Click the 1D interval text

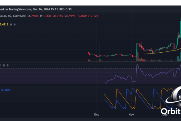9,16
